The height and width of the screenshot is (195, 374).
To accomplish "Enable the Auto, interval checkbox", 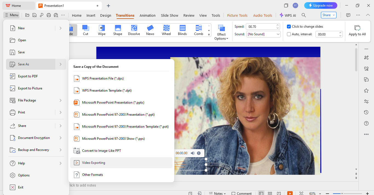I will (289, 34).
